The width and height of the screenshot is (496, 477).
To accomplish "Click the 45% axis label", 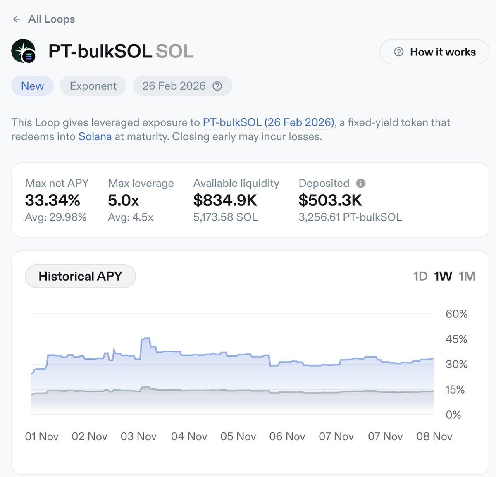I will (x=456, y=339).
